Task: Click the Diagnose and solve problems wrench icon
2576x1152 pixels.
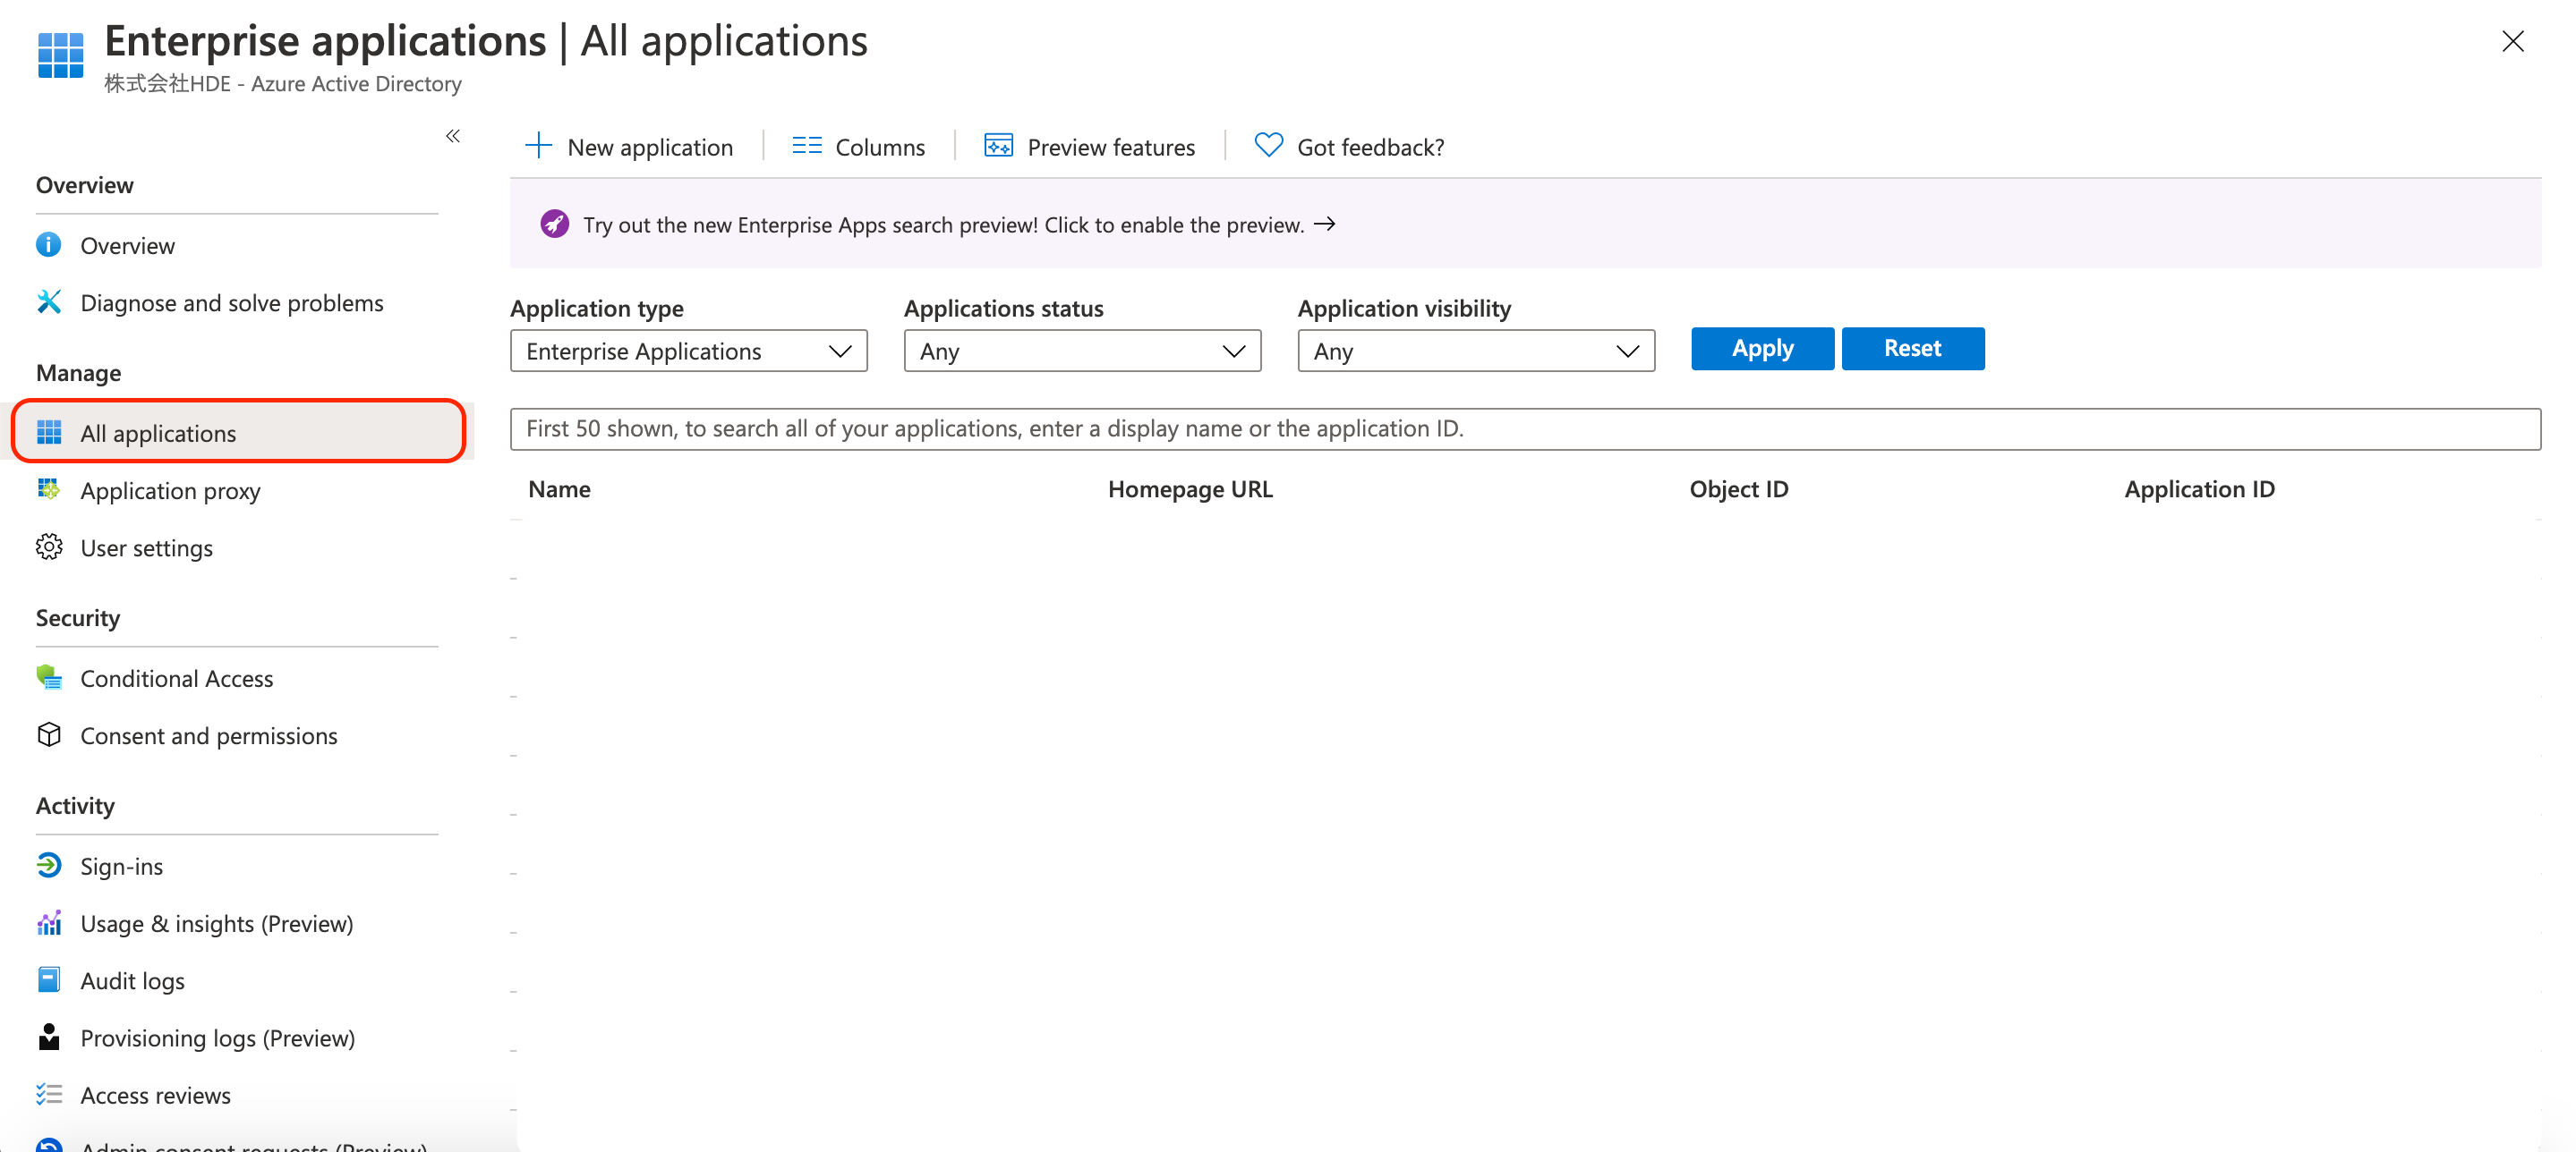Action: (49, 301)
